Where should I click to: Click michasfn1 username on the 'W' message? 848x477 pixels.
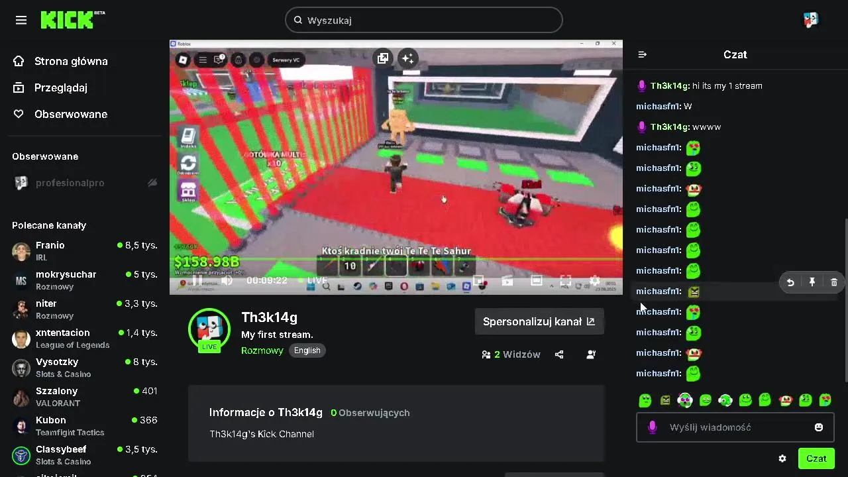click(x=659, y=106)
